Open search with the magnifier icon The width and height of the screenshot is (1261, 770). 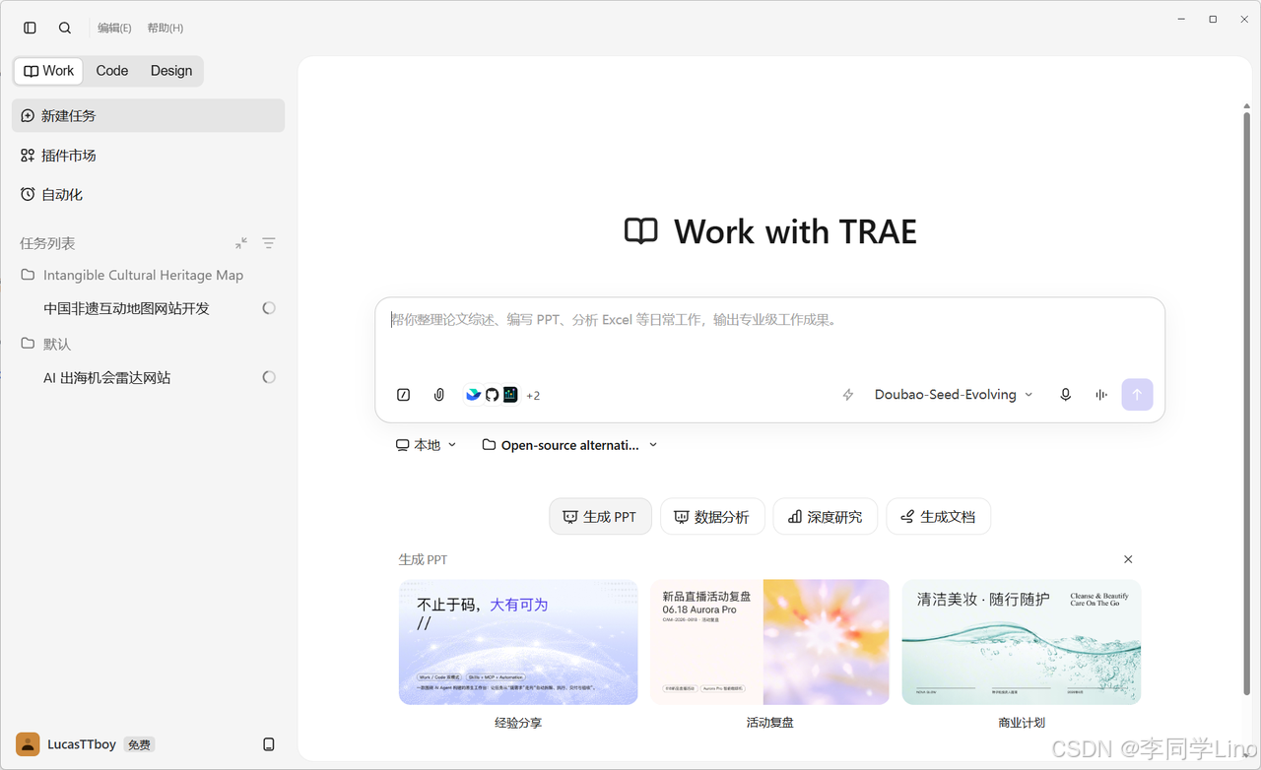pos(65,28)
